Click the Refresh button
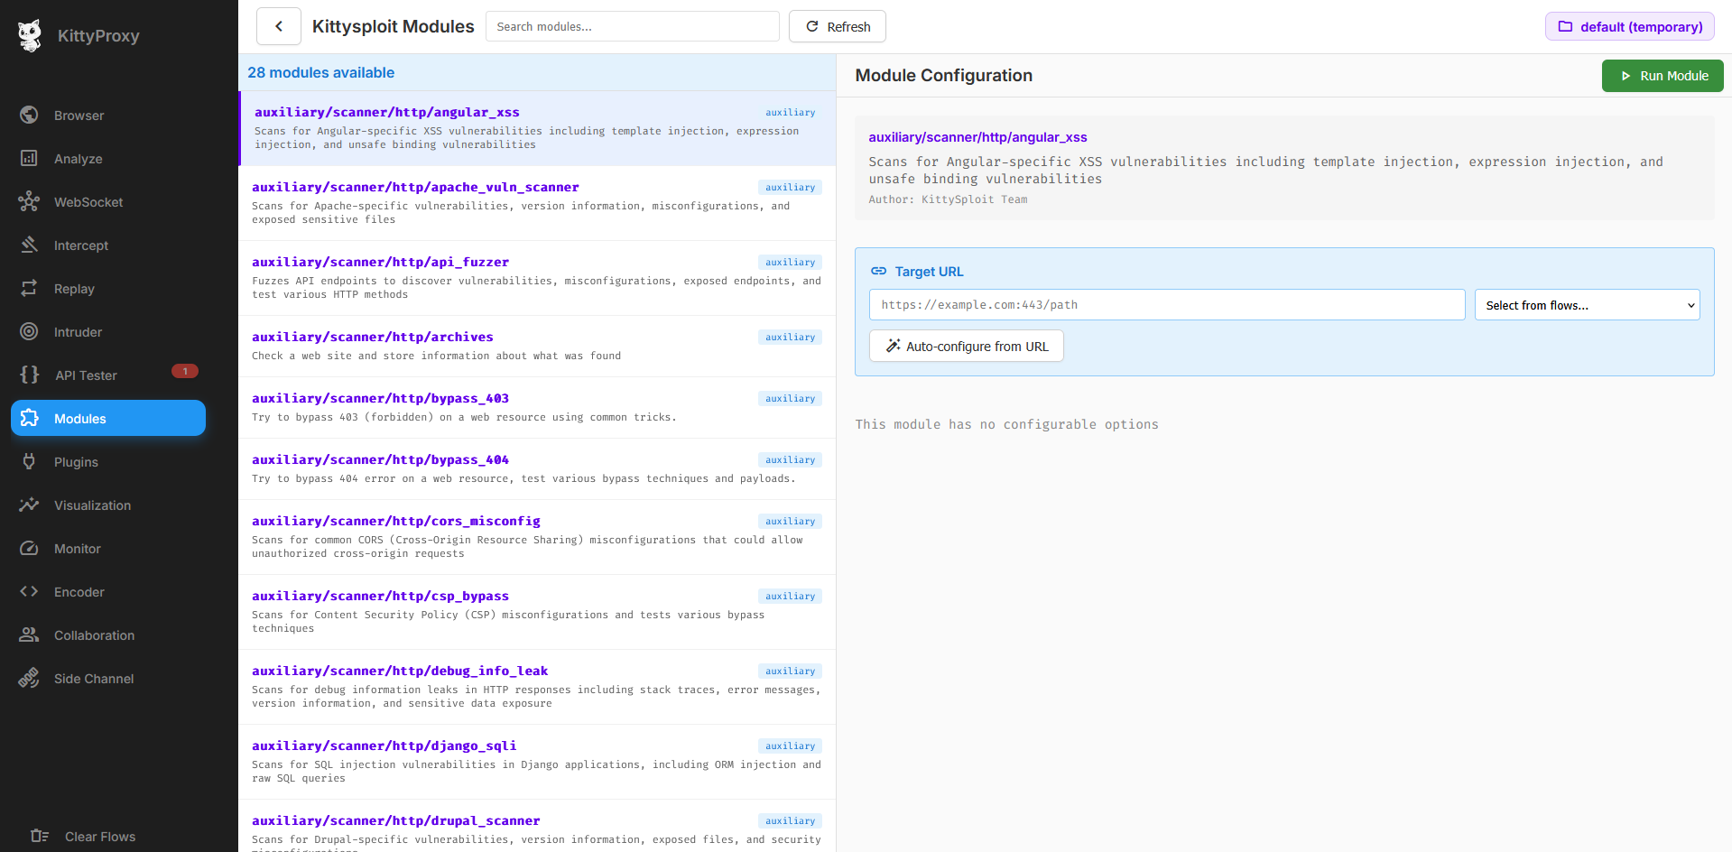The image size is (1732, 852). click(837, 26)
